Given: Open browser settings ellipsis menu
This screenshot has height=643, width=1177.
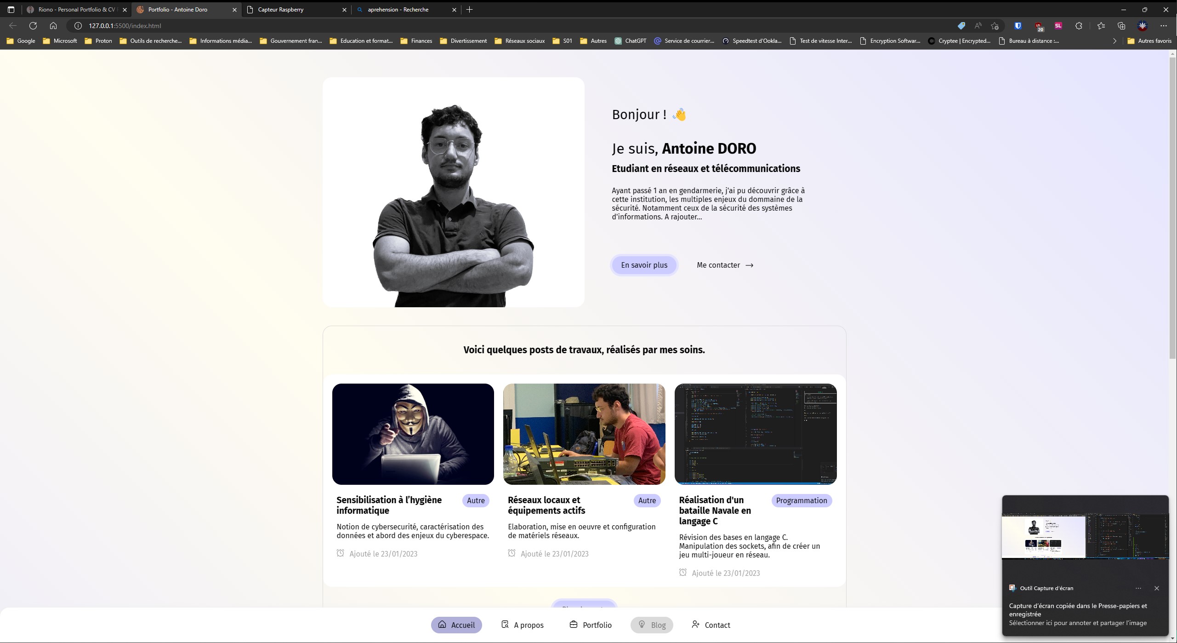Looking at the screenshot, I should (1163, 26).
